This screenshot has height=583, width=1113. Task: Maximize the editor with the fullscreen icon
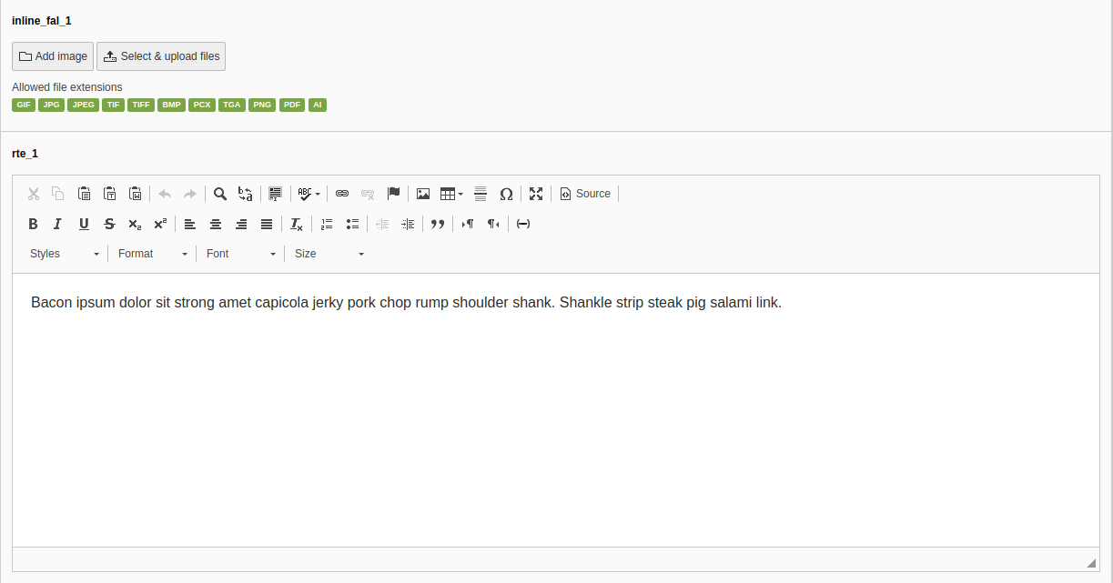tap(536, 194)
